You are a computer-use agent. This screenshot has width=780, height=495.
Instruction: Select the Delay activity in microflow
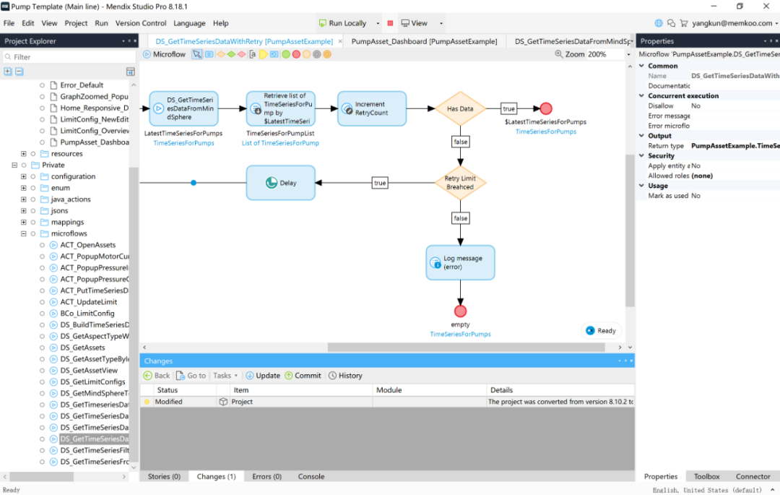[x=280, y=183]
